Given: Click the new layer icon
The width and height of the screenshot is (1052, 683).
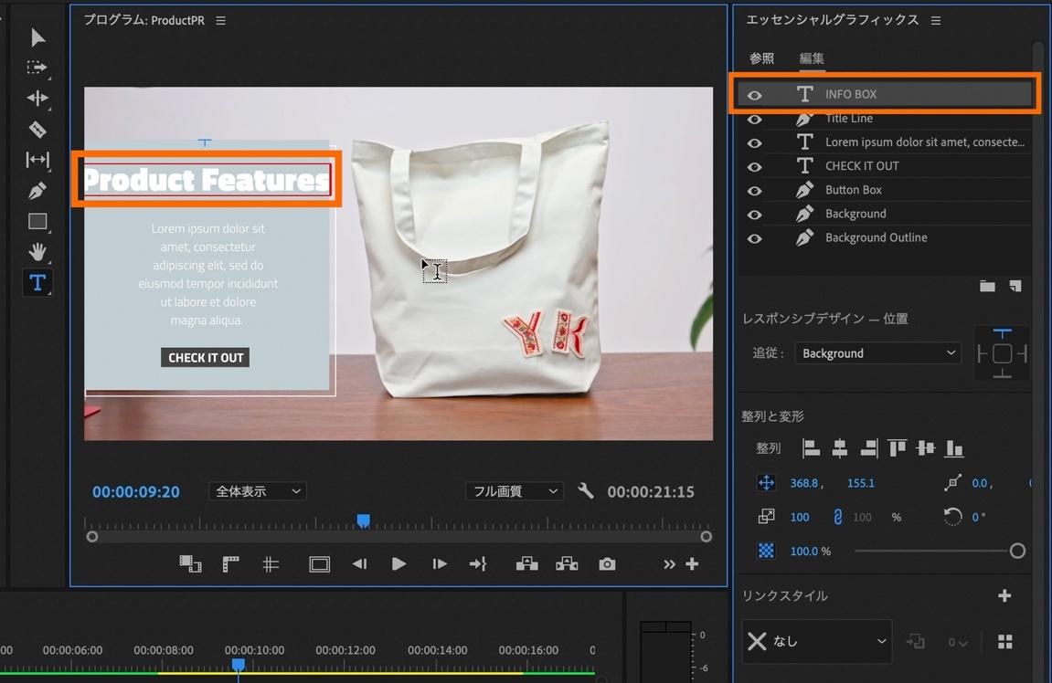Looking at the screenshot, I should click(1015, 286).
